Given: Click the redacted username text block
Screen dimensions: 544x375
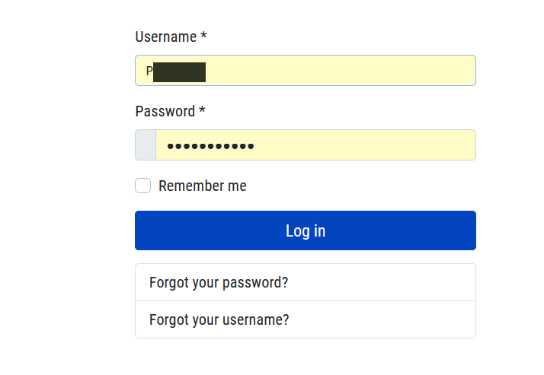Looking at the screenshot, I should tap(180, 72).
